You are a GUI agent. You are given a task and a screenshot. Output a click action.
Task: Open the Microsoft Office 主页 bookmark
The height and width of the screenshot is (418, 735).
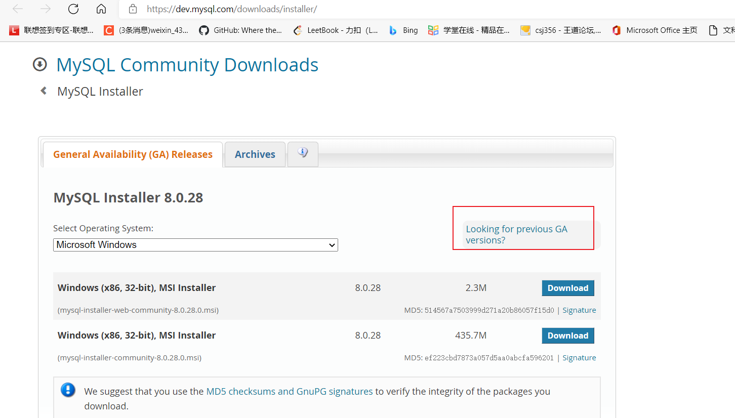click(x=655, y=30)
